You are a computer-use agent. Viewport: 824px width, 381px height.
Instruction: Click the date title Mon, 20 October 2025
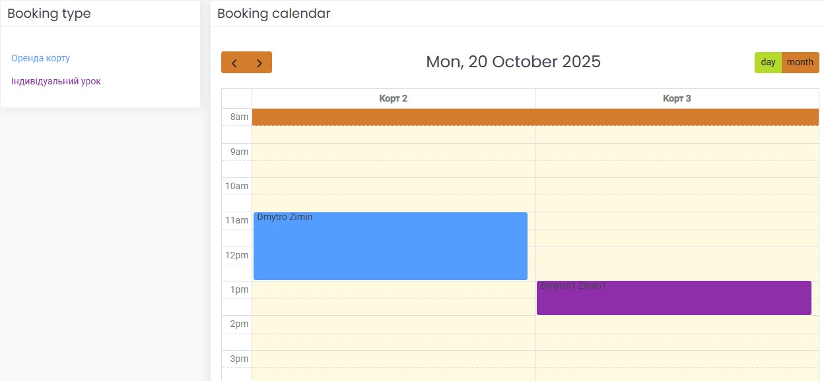513,62
